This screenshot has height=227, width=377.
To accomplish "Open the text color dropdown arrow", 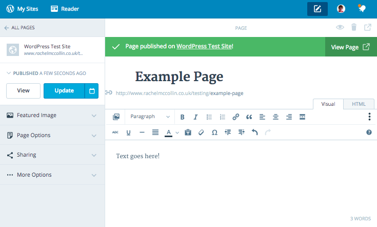I will pyautogui.click(x=177, y=133).
